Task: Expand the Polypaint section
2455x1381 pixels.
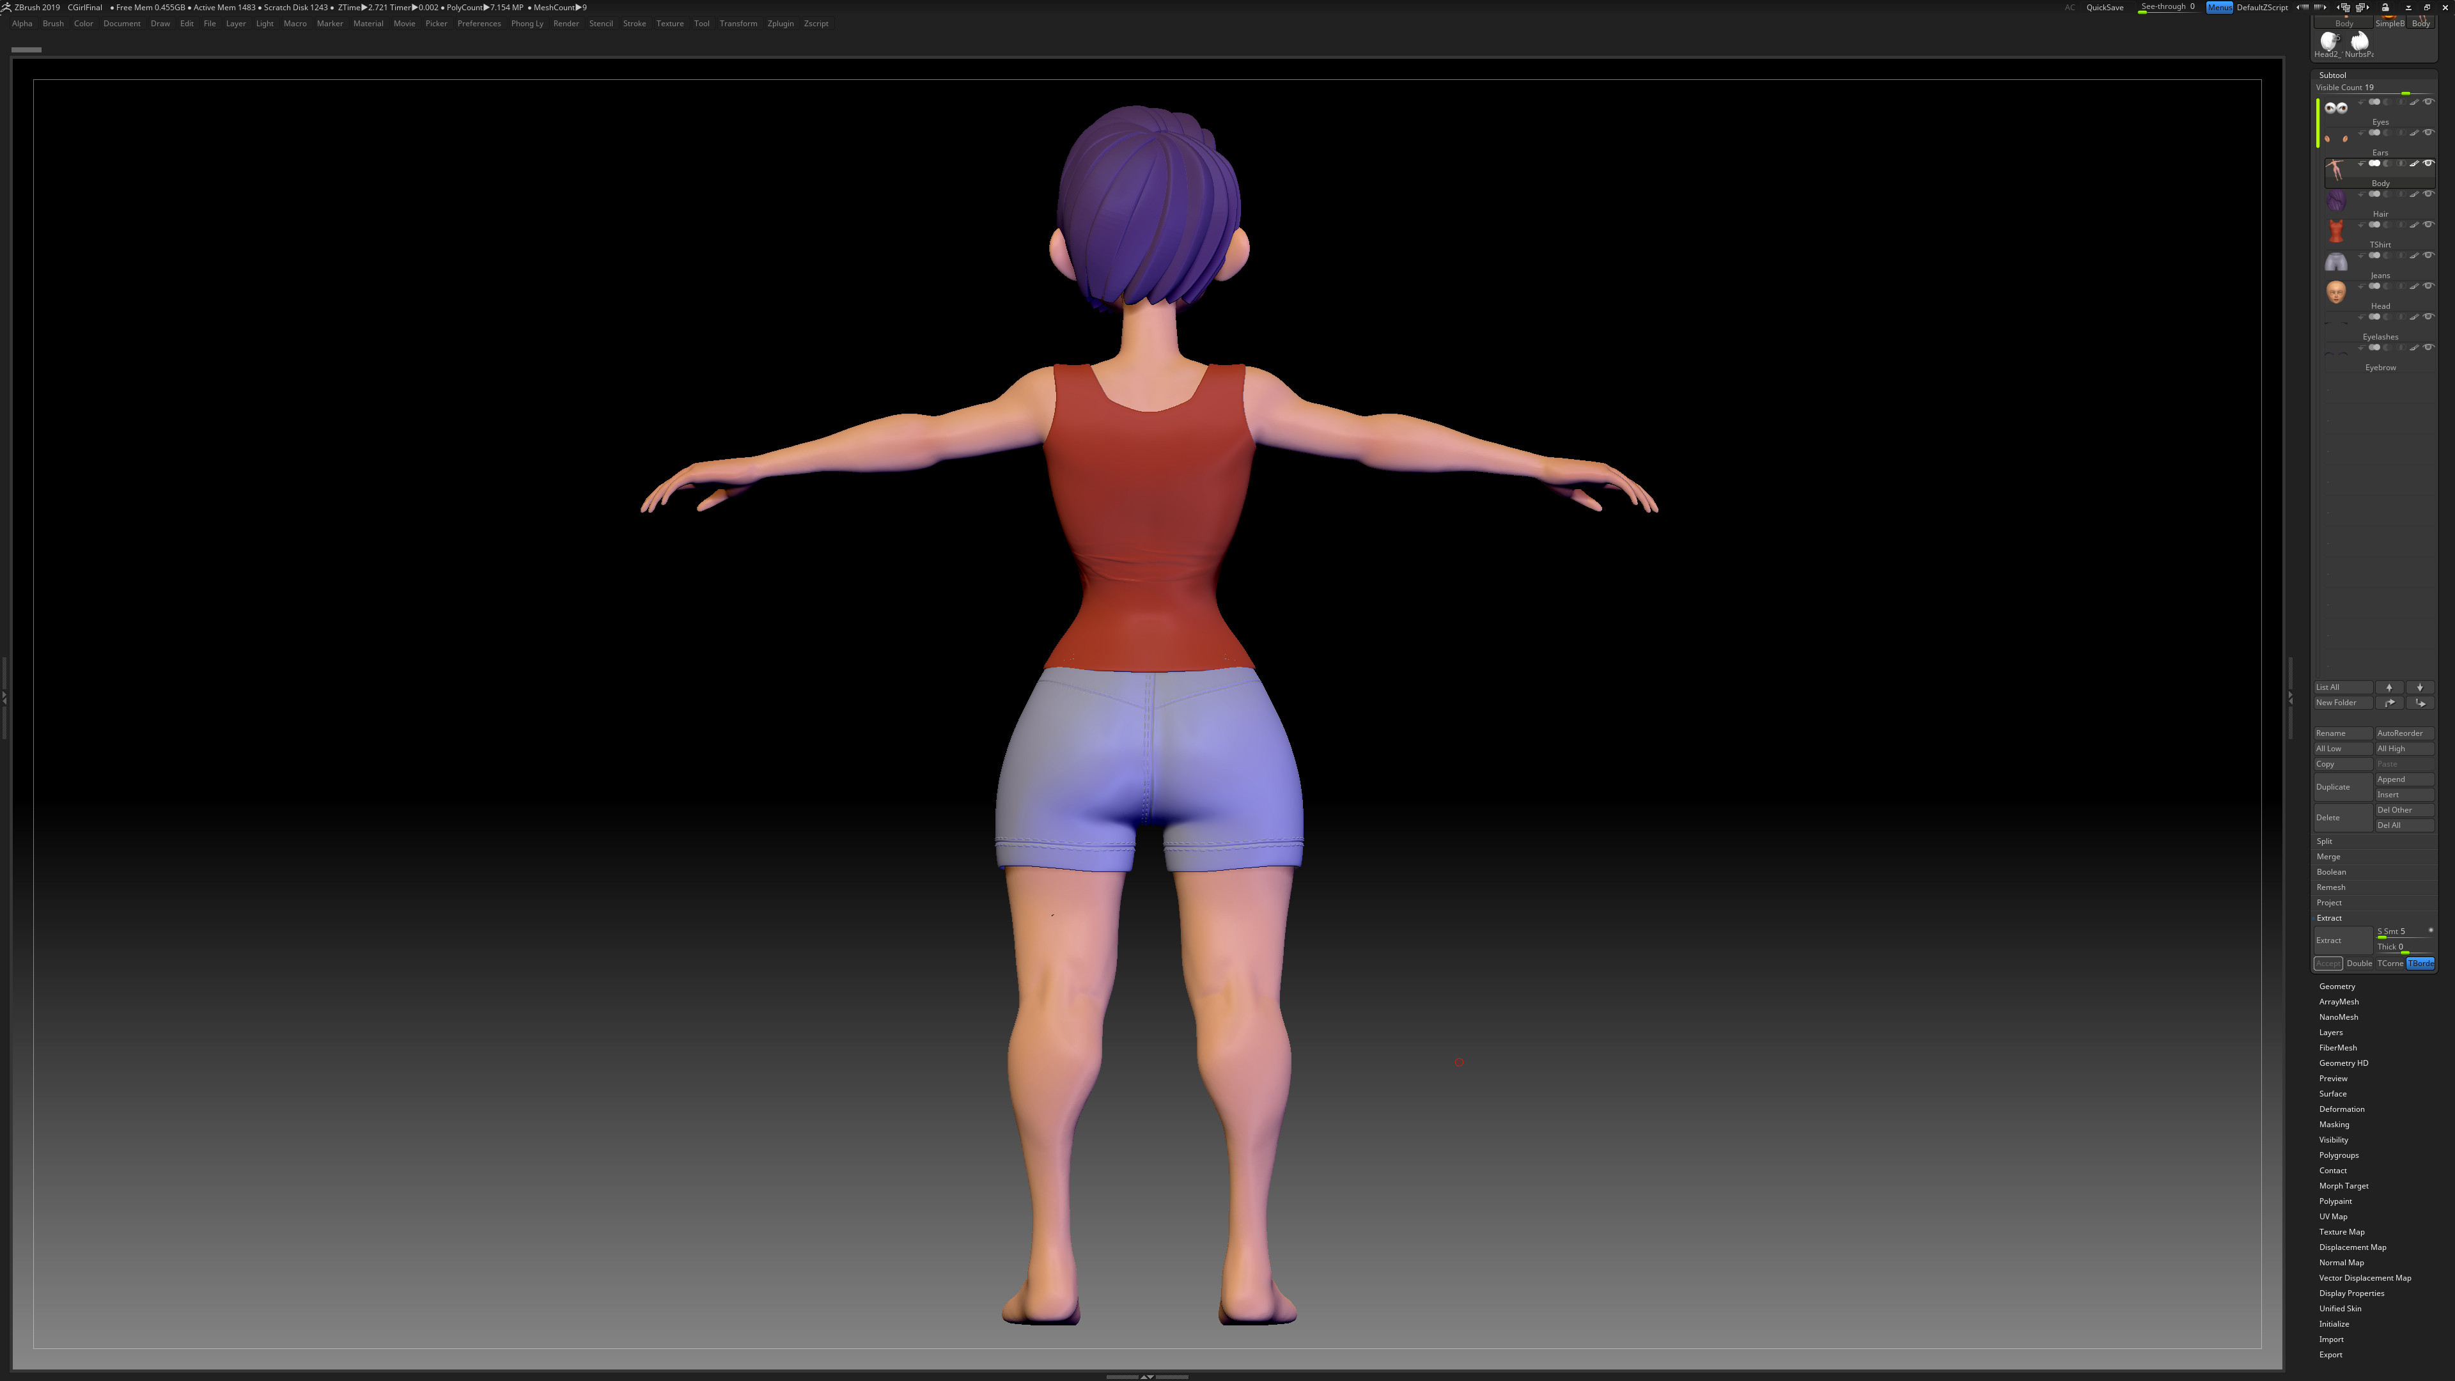Action: 2335,1202
